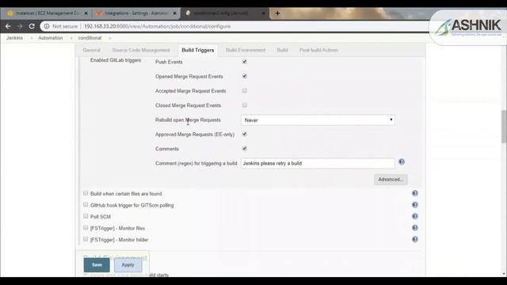507x285 pixels.
Task: Switch to Source Code Management tab
Action: [x=141, y=50]
